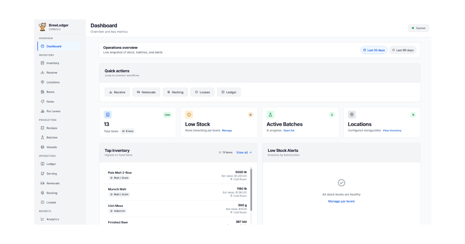This screenshot has height=244, width=465.
Task: Click the BrewLedger logo icon
Action: pyautogui.click(x=42, y=27)
